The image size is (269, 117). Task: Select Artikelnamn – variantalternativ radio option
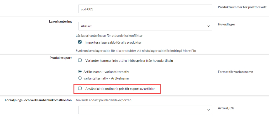pos(80,72)
